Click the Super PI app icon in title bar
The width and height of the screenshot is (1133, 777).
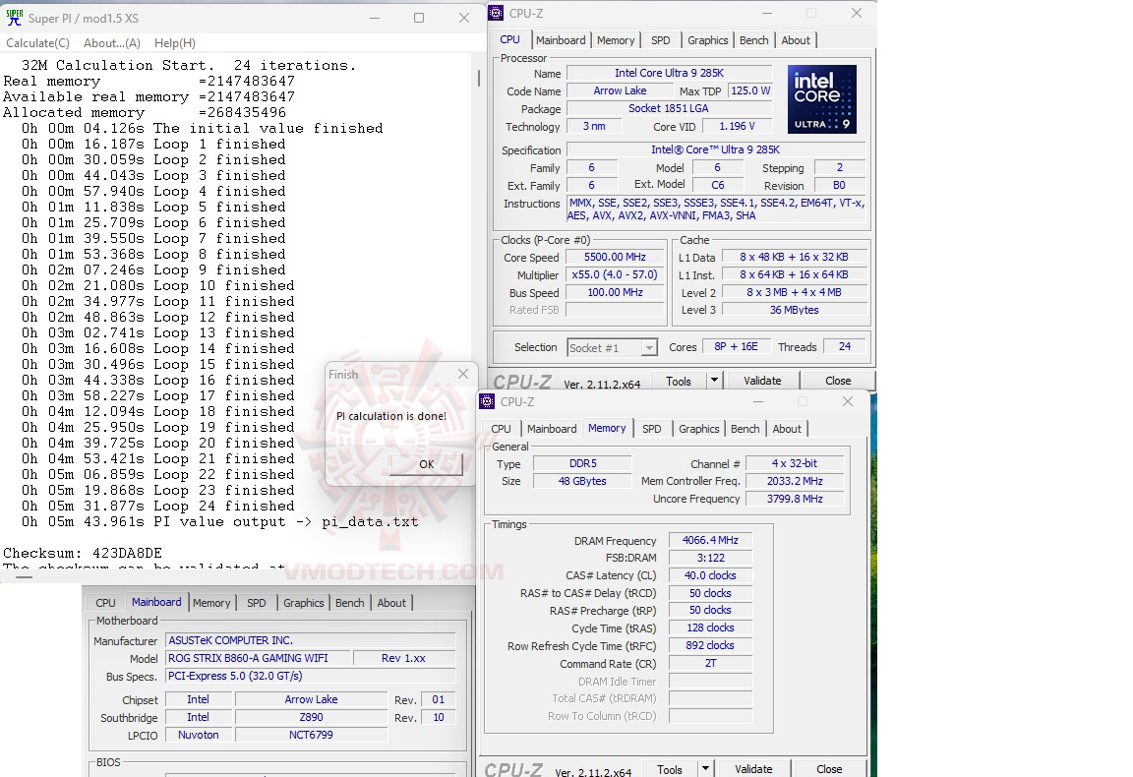point(14,18)
